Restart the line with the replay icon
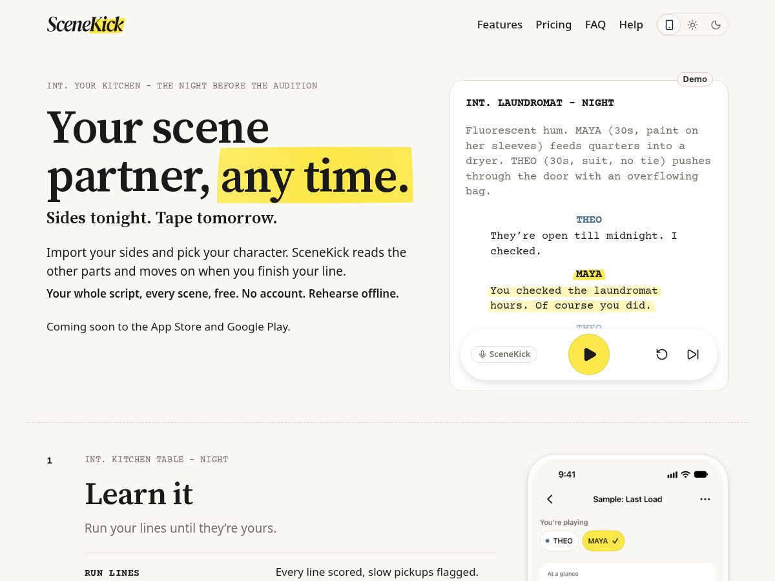 pyautogui.click(x=662, y=354)
